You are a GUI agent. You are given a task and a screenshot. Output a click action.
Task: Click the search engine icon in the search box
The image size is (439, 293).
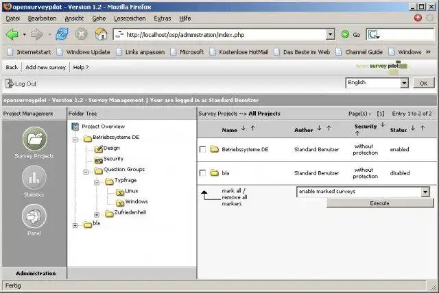pyautogui.click(x=374, y=35)
